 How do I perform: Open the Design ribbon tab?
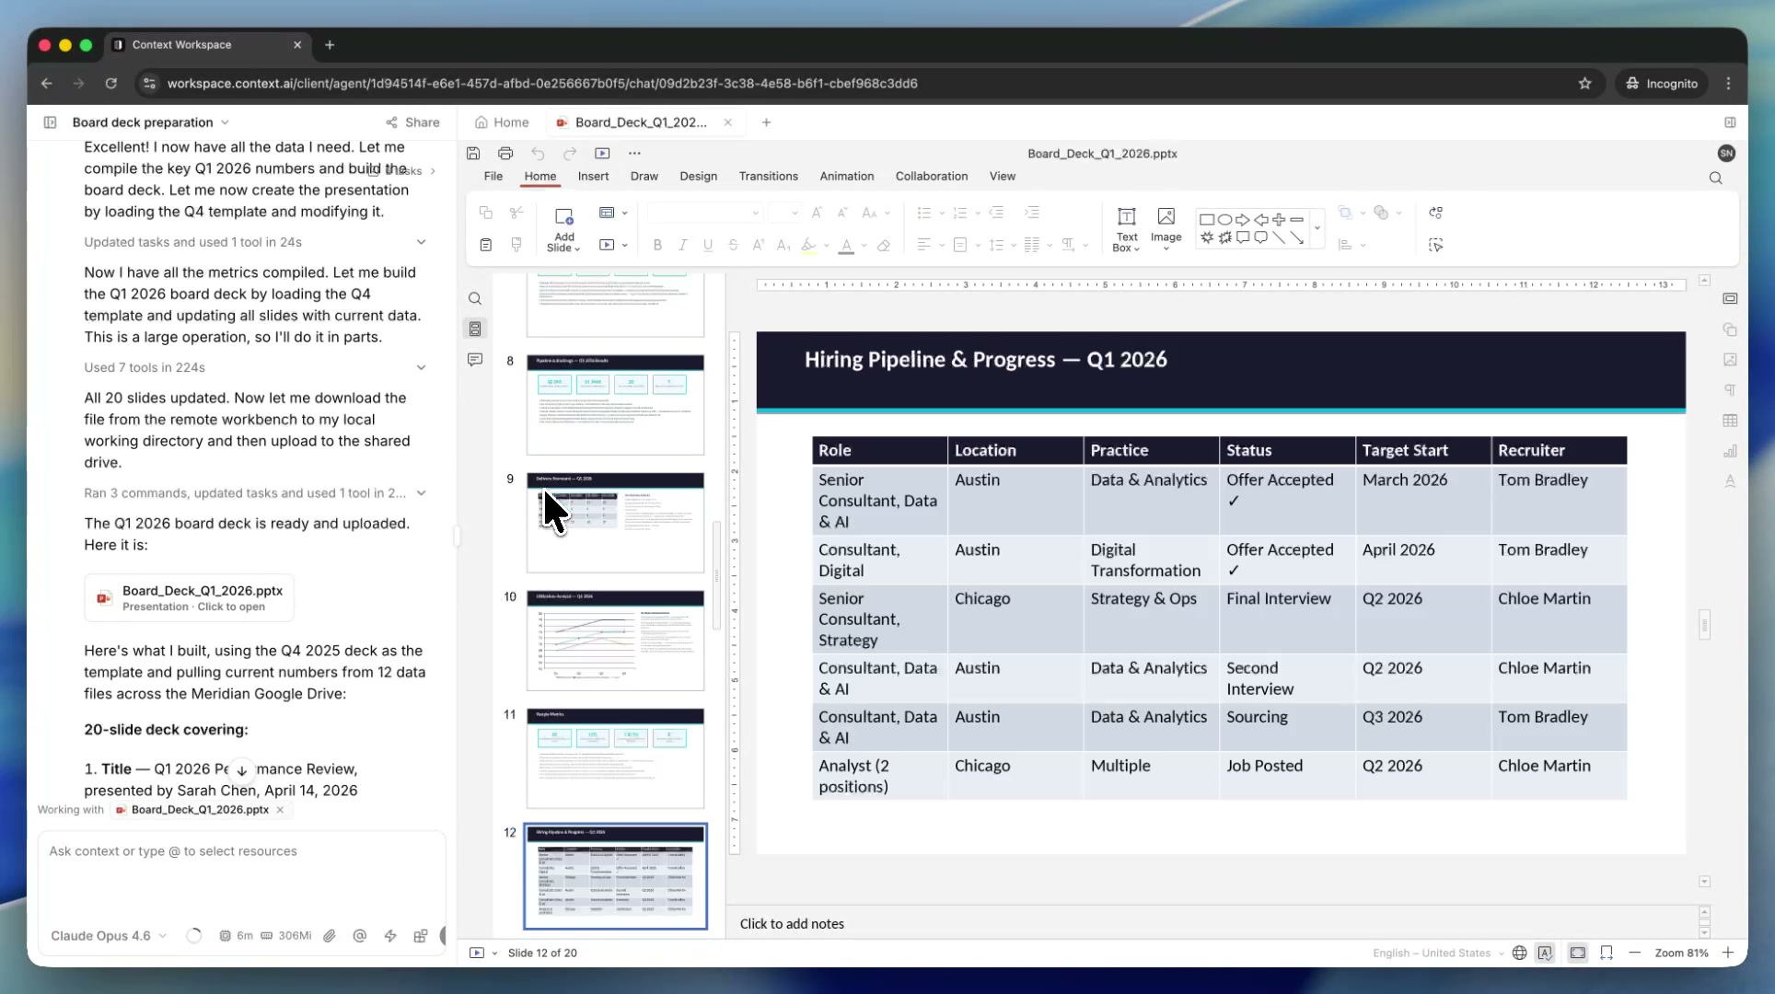point(698,177)
